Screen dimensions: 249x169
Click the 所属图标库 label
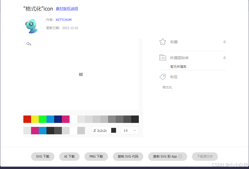click(179, 58)
